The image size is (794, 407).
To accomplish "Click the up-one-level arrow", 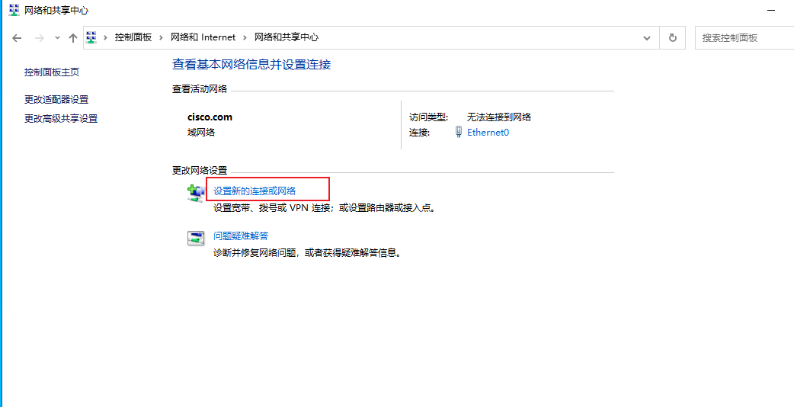I will pos(73,38).
